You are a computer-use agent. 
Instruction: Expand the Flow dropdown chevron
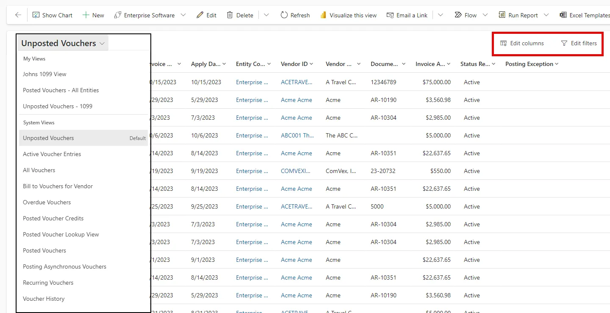coord(485,15)
